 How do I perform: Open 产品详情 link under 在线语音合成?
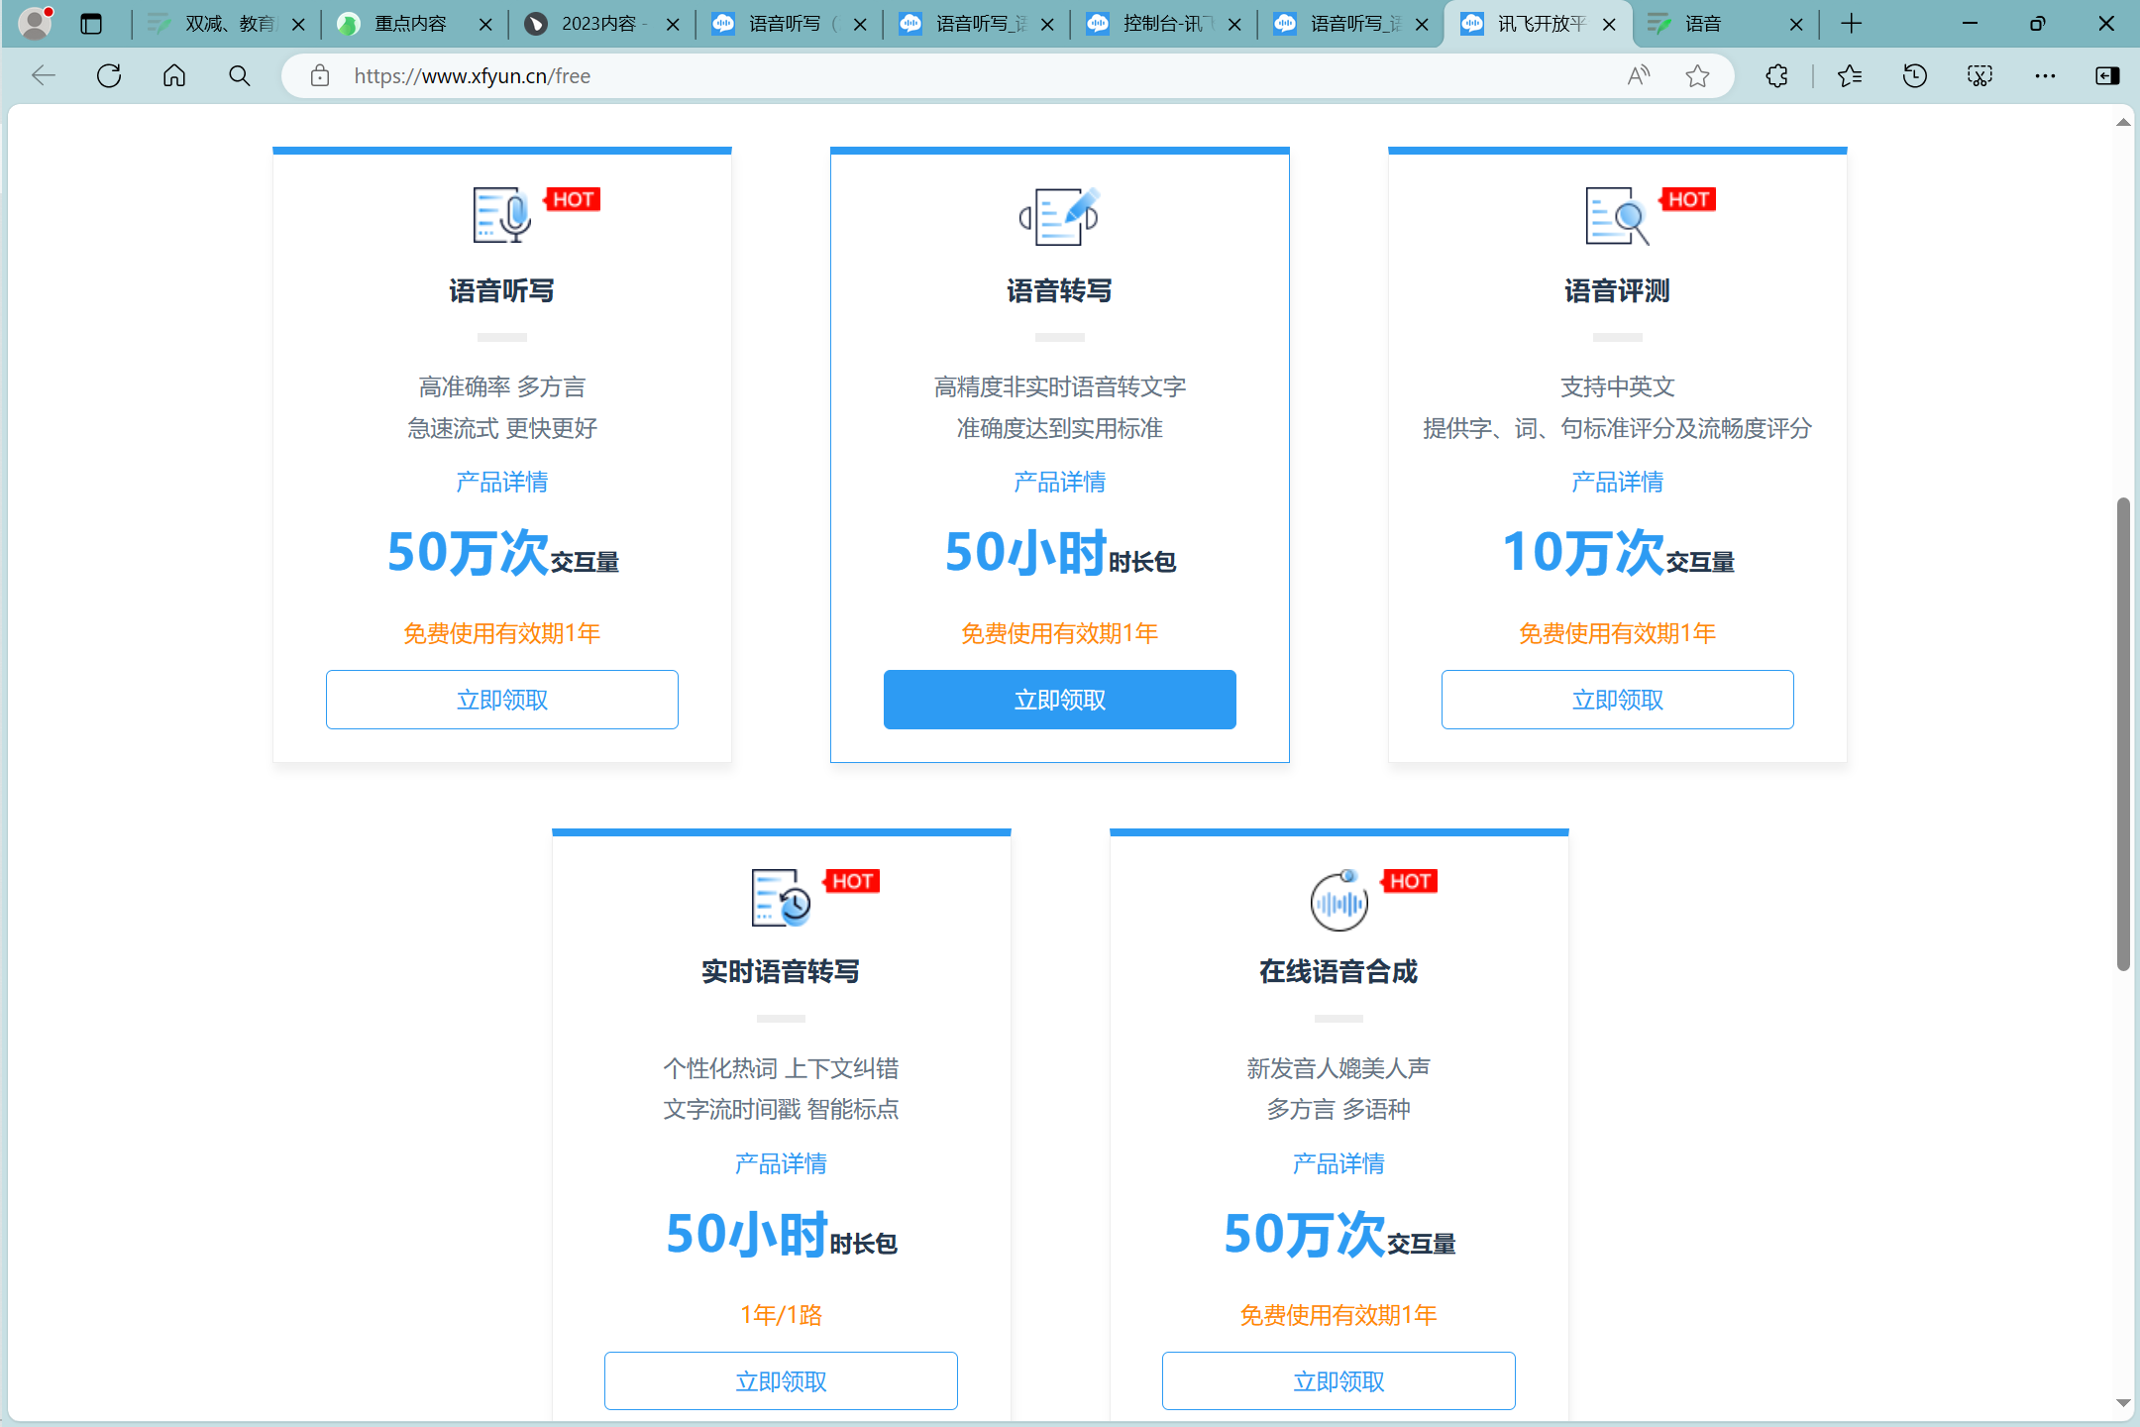coord(1338,1163)
